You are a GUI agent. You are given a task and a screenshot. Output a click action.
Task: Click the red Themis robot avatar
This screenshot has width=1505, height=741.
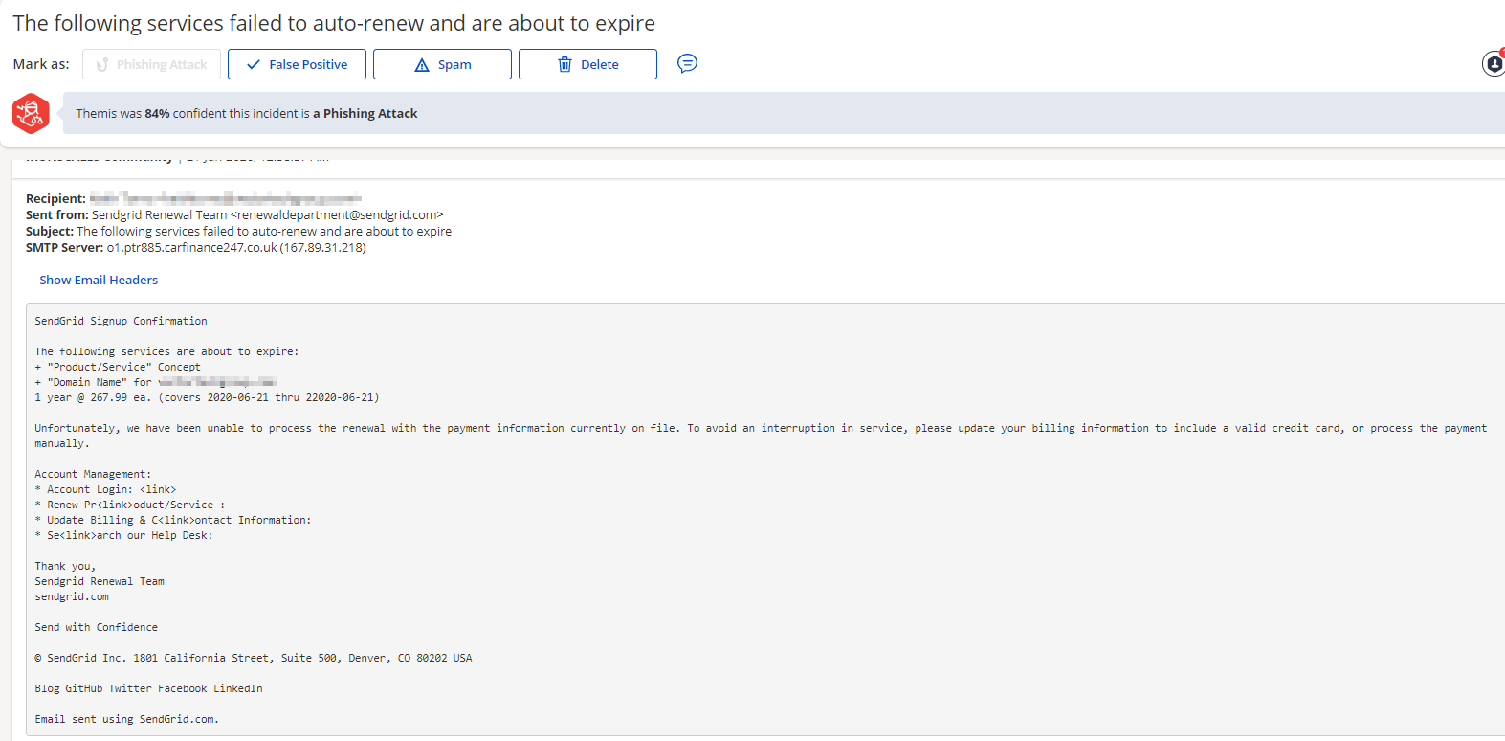coord(31,114)
